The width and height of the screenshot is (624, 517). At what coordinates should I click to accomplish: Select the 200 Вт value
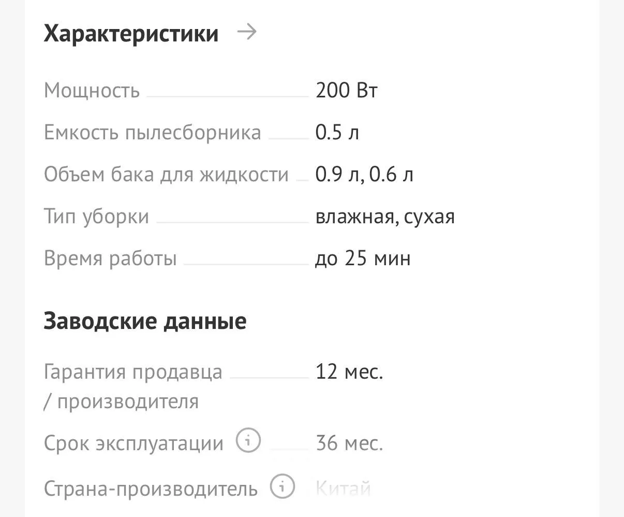(x=347, y=90)
